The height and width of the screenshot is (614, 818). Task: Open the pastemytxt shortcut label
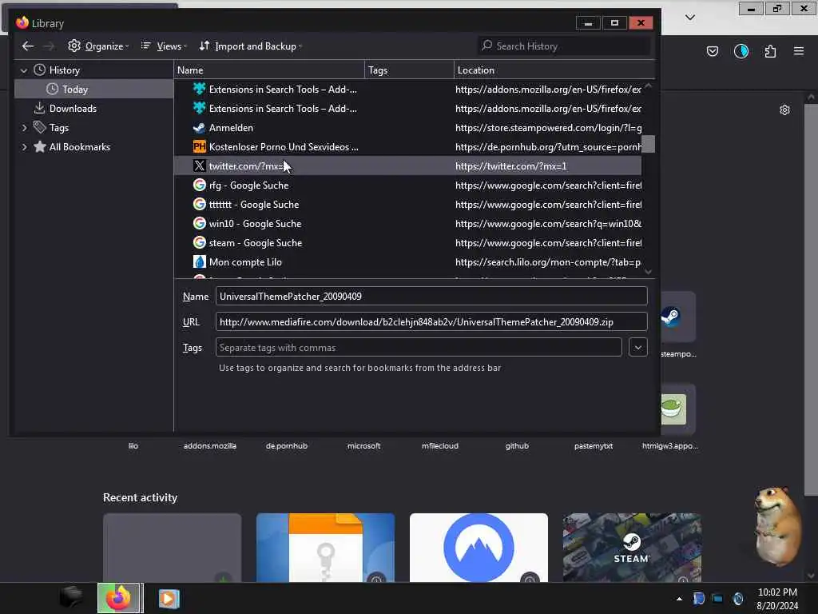594,446
